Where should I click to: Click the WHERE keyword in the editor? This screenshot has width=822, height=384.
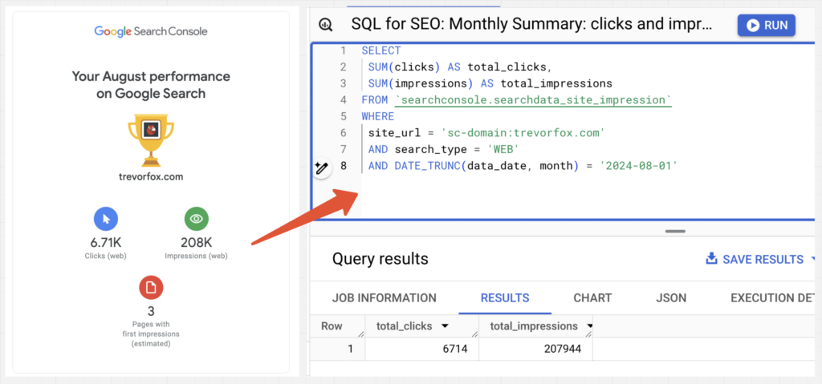point(377,116)
